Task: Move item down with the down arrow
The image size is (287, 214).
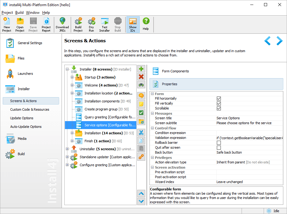Action: 141,201
